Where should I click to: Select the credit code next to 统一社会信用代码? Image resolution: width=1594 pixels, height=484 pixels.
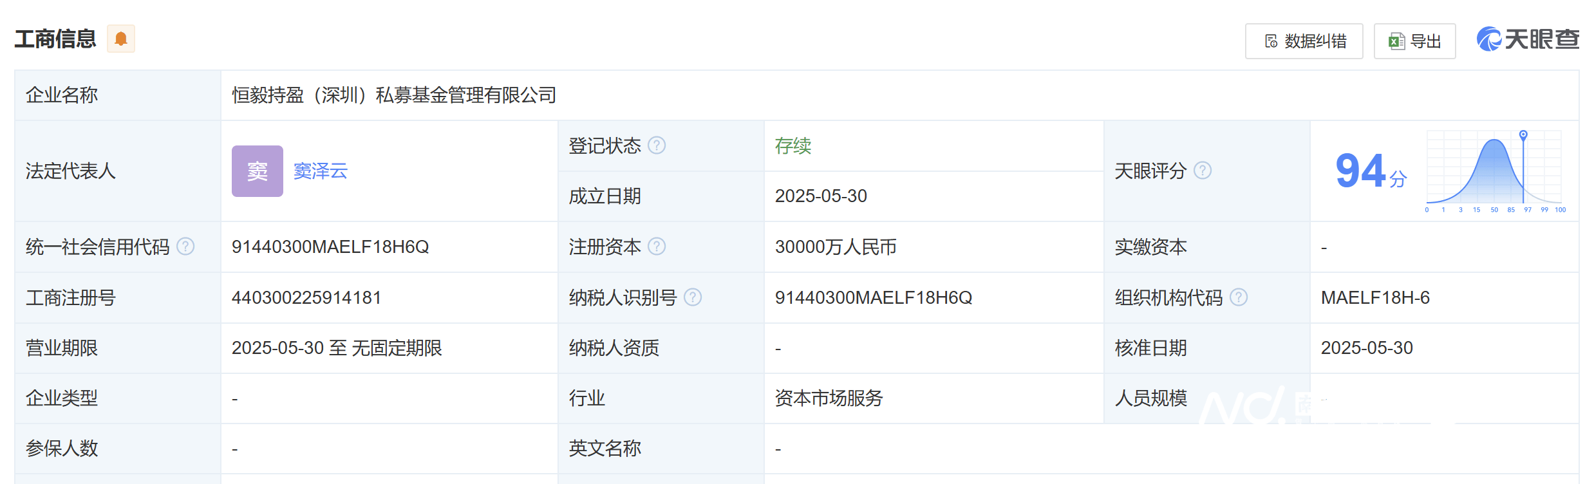tap(330, 247)
